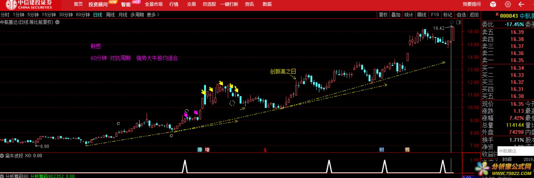
Task: Open the 投资顾问 menu
Action: [x=98, y=4]
